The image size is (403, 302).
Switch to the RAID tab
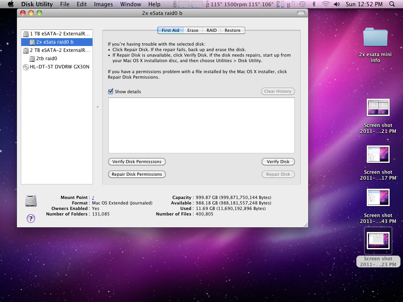pyautogui.click(x=211, y=30)
